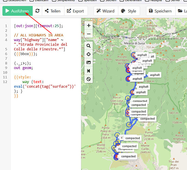187x170 pixels.
Task: Zoom out on the map
Action: [x=89, y=34]
